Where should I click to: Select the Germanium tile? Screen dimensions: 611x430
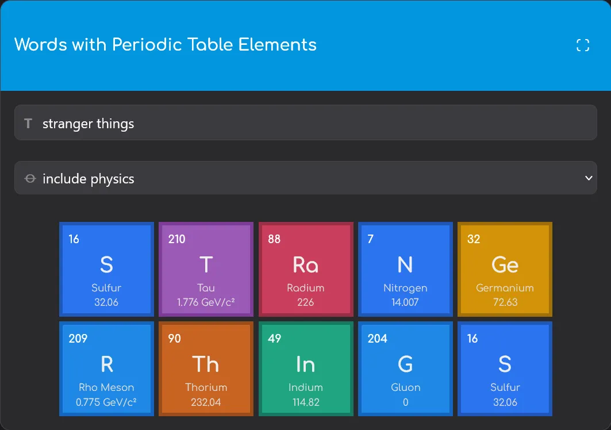[x=504, y=269]
